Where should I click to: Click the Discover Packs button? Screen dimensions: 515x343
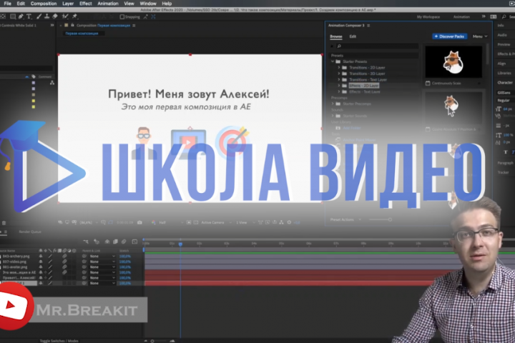(450, 36)
